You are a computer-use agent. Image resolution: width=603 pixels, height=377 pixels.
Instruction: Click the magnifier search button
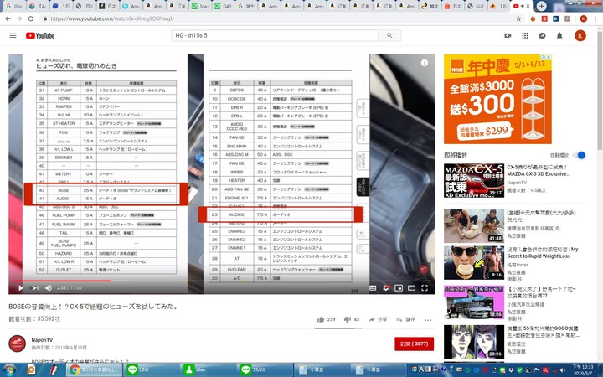coord(389,35)
